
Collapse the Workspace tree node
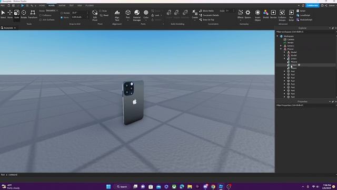[x=277, y=36]
